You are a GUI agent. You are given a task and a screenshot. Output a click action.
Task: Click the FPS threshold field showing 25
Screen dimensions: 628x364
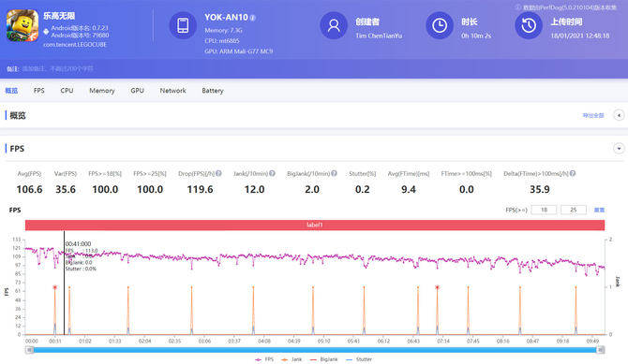click(574, 210)
